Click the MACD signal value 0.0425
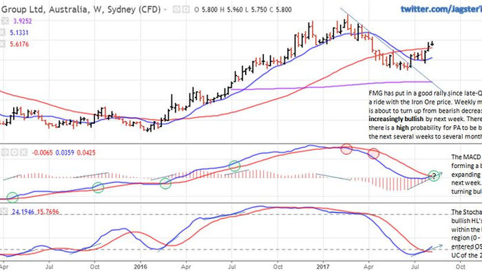Viewport: 482px width, 271px height. click(86, 153)
